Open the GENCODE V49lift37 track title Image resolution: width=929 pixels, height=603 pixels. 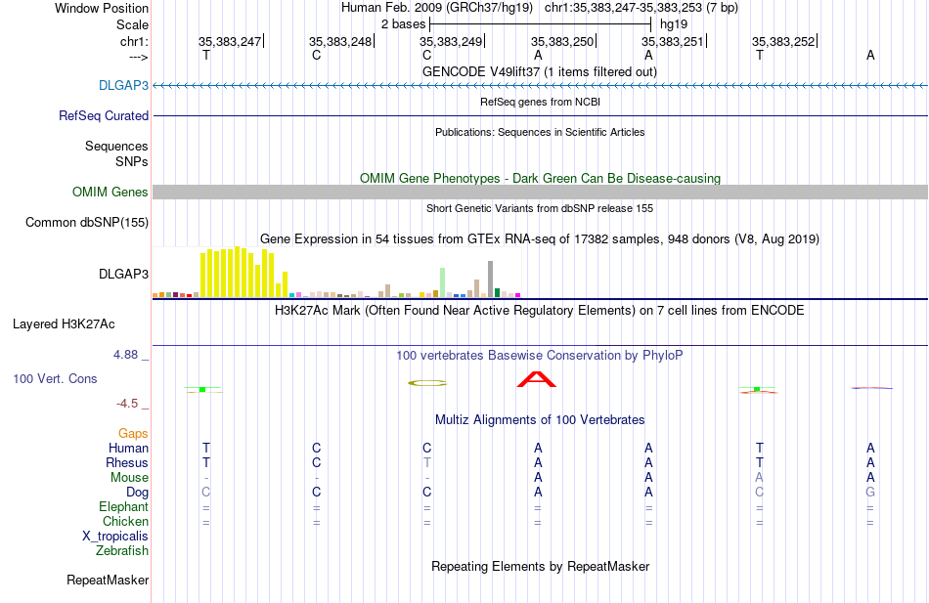click(x=539, y=71)
